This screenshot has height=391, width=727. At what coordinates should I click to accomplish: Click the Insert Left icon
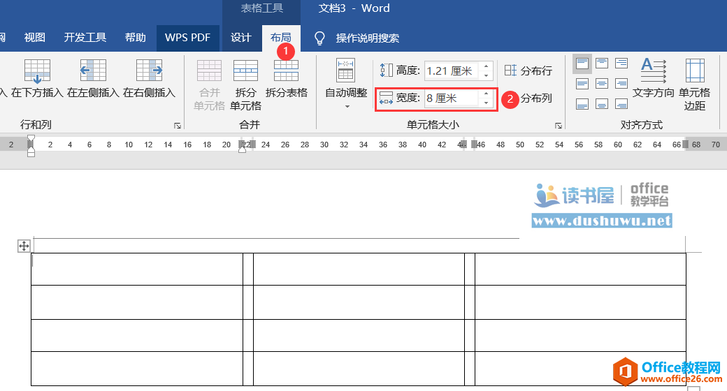(93, 71)
